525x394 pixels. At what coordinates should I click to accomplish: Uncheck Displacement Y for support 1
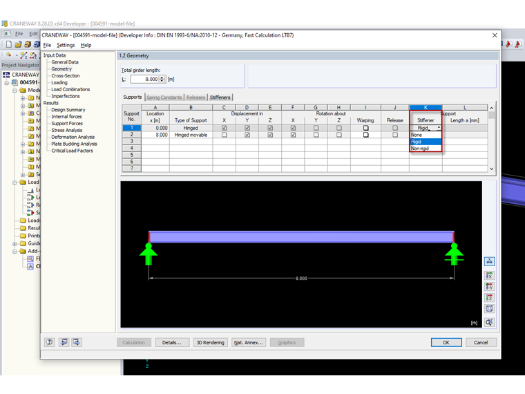pos(247,128)
